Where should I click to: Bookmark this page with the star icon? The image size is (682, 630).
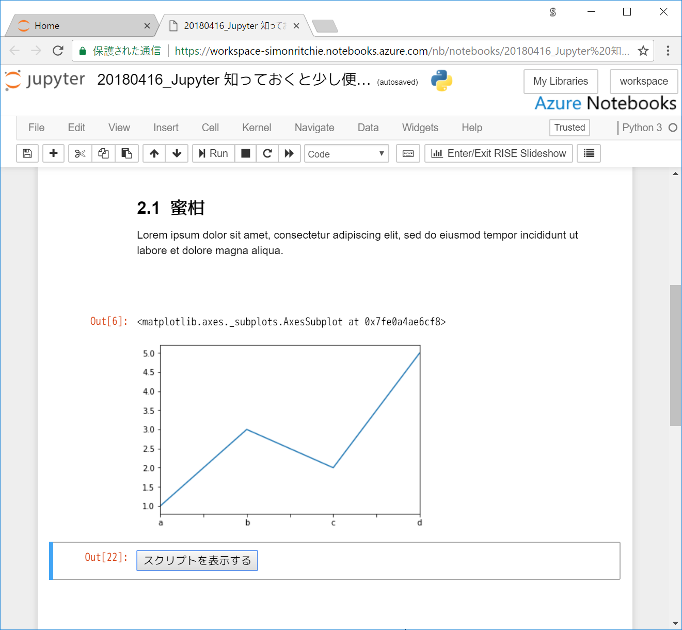643,51
